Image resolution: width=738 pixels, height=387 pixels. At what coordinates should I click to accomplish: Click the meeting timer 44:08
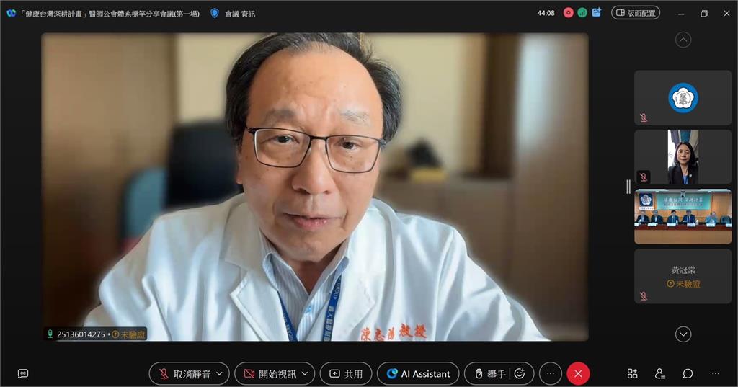[546, 13]
